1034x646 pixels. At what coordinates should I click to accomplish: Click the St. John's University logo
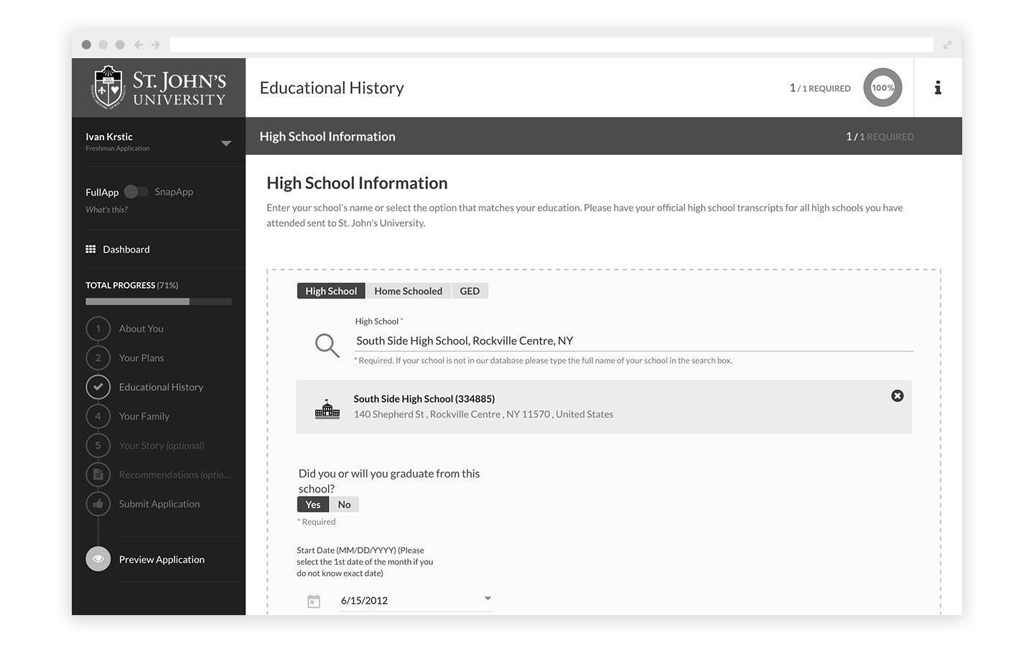coord(159,88)
